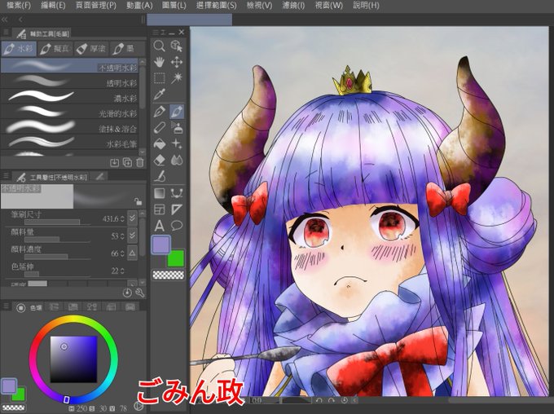The width and height of the screenshot is (554, 414).
Task: Collapse the left panel with double chevron
Action: (5, 20)
